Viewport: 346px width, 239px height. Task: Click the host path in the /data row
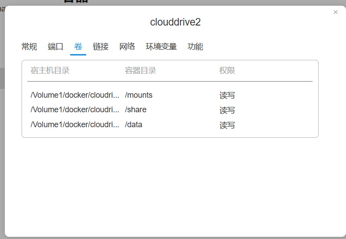(75, 125)
